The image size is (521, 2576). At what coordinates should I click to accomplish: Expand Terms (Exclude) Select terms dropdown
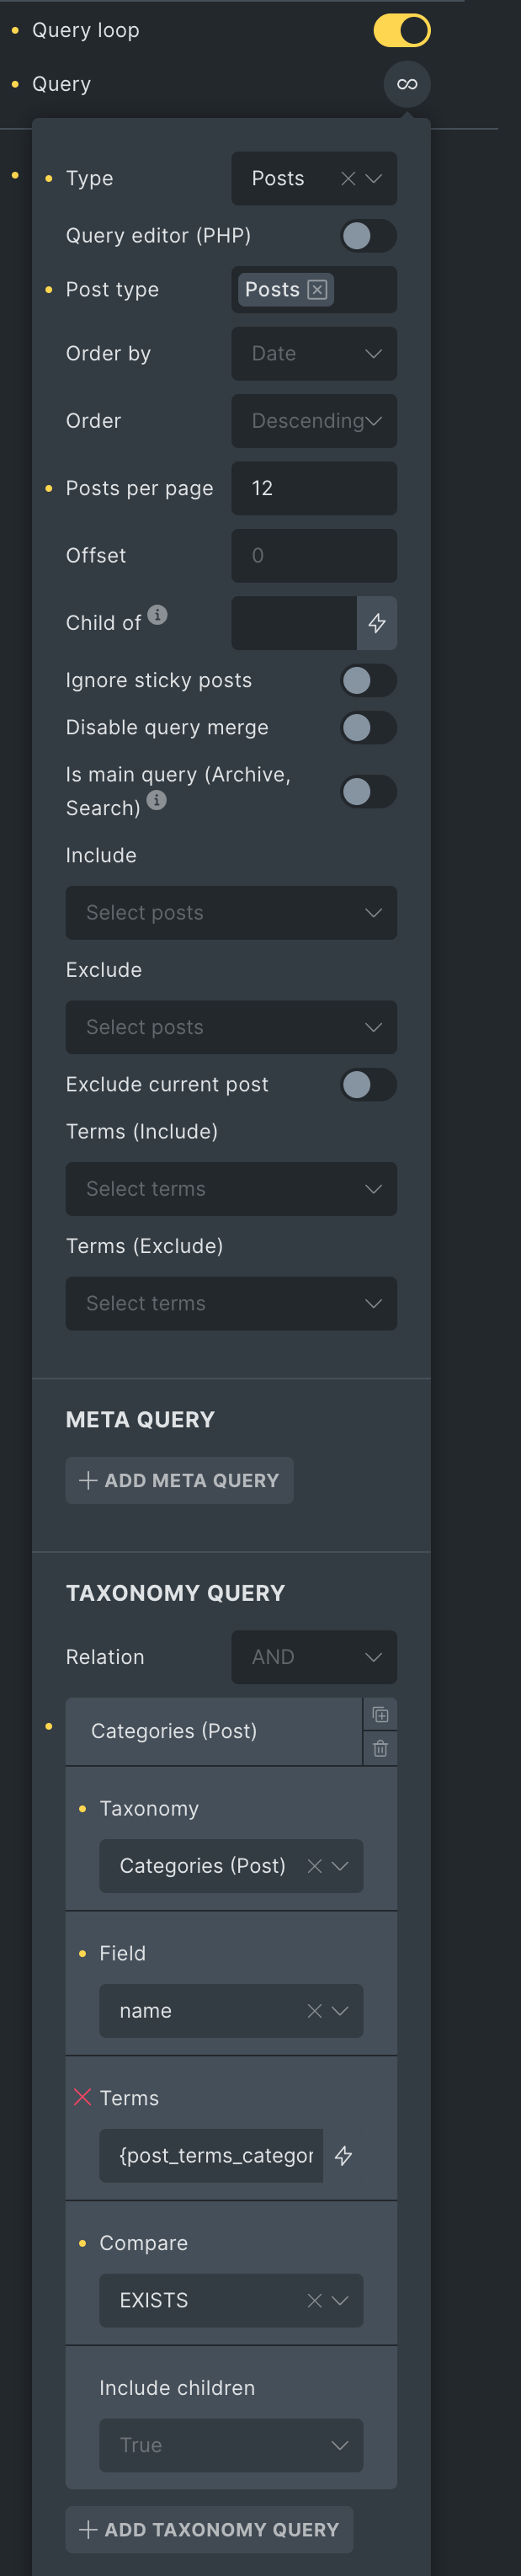tap(231, 1303)
